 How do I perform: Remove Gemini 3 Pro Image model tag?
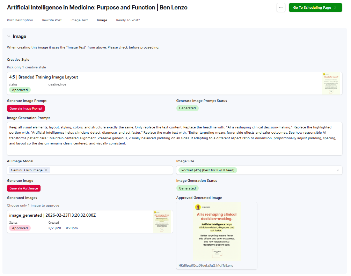tap(46, 170)
